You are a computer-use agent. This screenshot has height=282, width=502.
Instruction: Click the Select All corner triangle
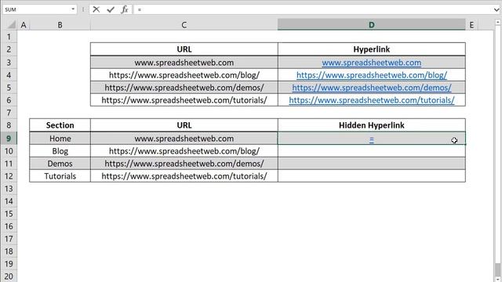[12, 25]
